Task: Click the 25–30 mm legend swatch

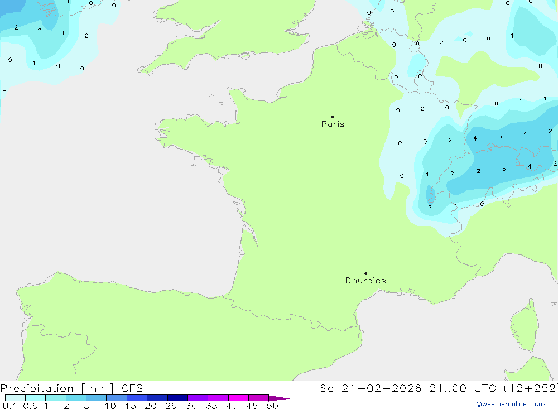Action: point(177,398)
